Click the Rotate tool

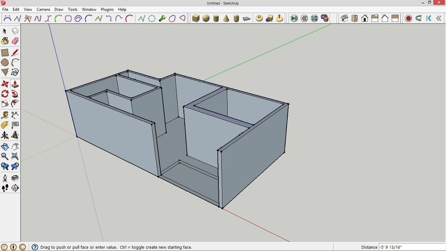[5, 94]
